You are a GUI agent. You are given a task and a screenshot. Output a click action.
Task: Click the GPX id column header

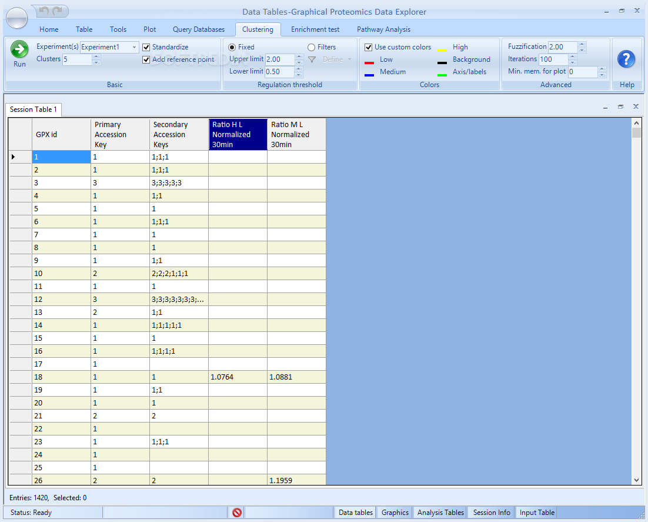[61, 134]
